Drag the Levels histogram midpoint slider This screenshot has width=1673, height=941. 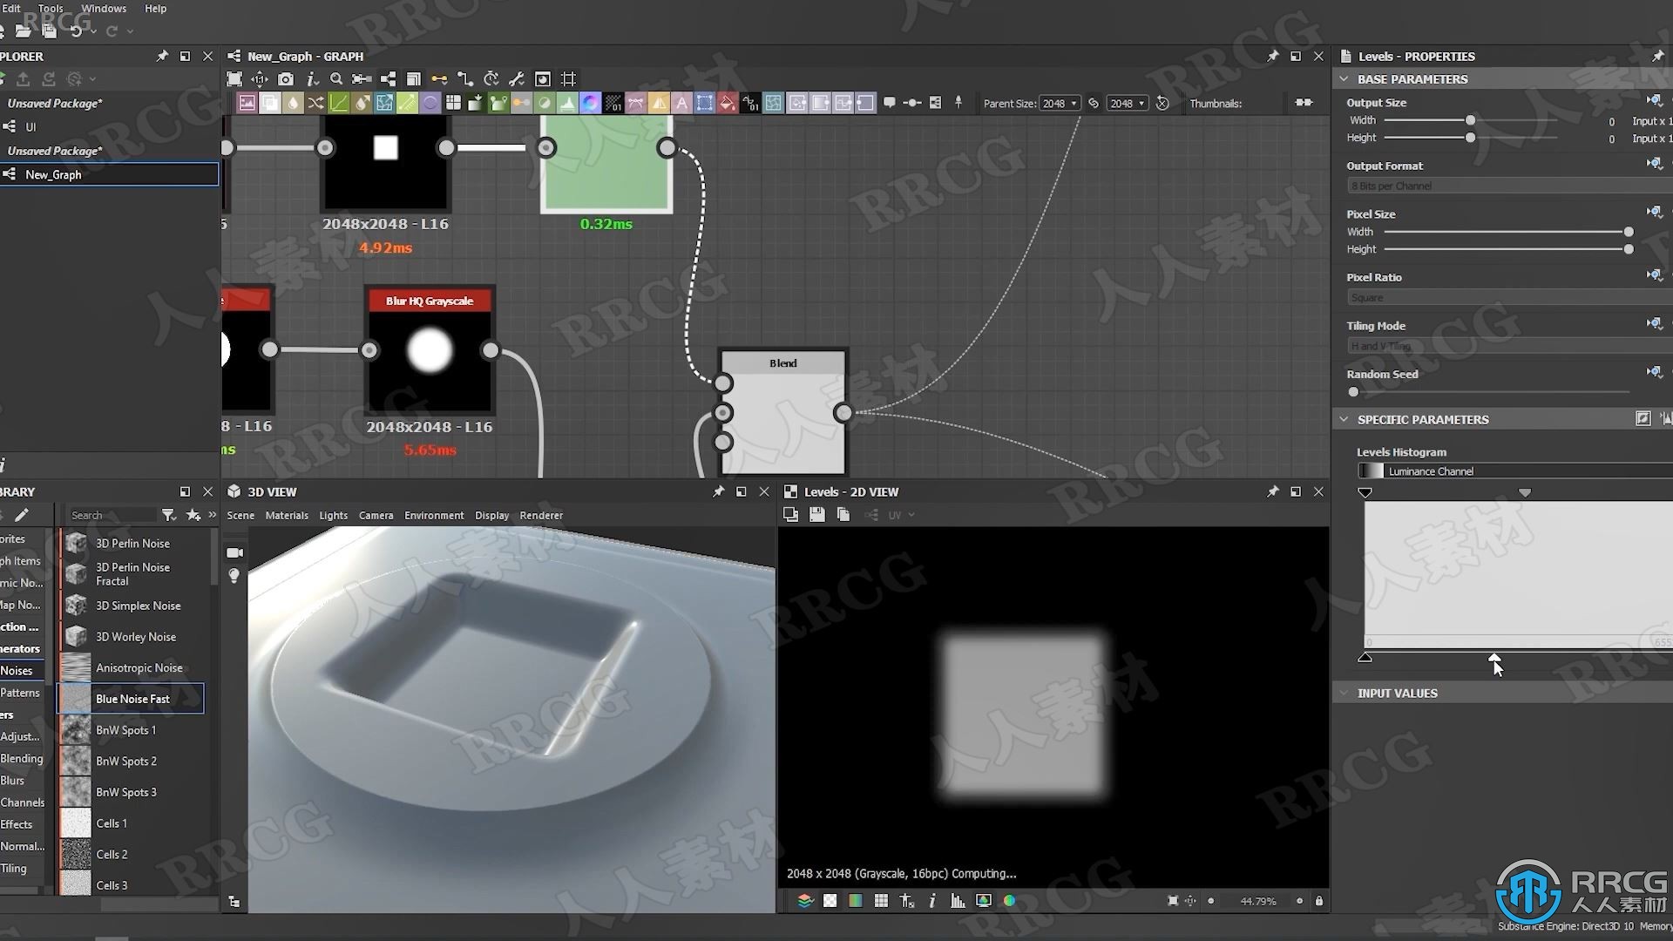[x=1494, y=657]
